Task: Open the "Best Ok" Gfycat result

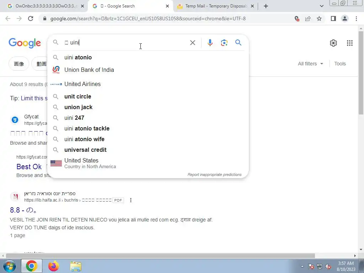Action: [x=29, y=167]
